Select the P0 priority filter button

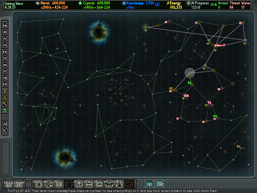[6, 25]
